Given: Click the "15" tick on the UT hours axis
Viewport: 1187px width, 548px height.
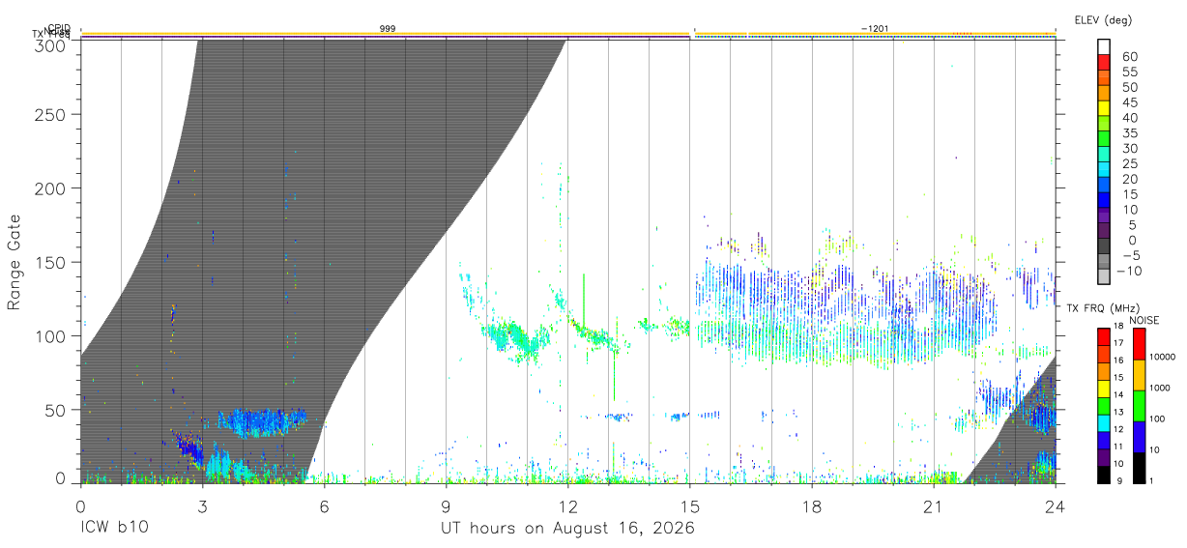Looking at the screenshot, I should 690,506.
